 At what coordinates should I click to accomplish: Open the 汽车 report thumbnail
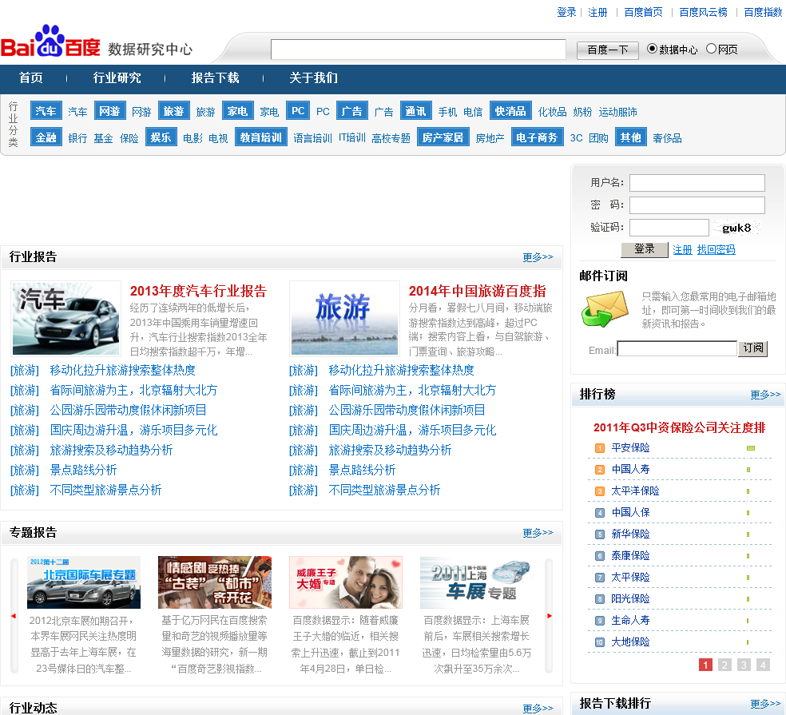pyautogui.click(x=65, y=319)
